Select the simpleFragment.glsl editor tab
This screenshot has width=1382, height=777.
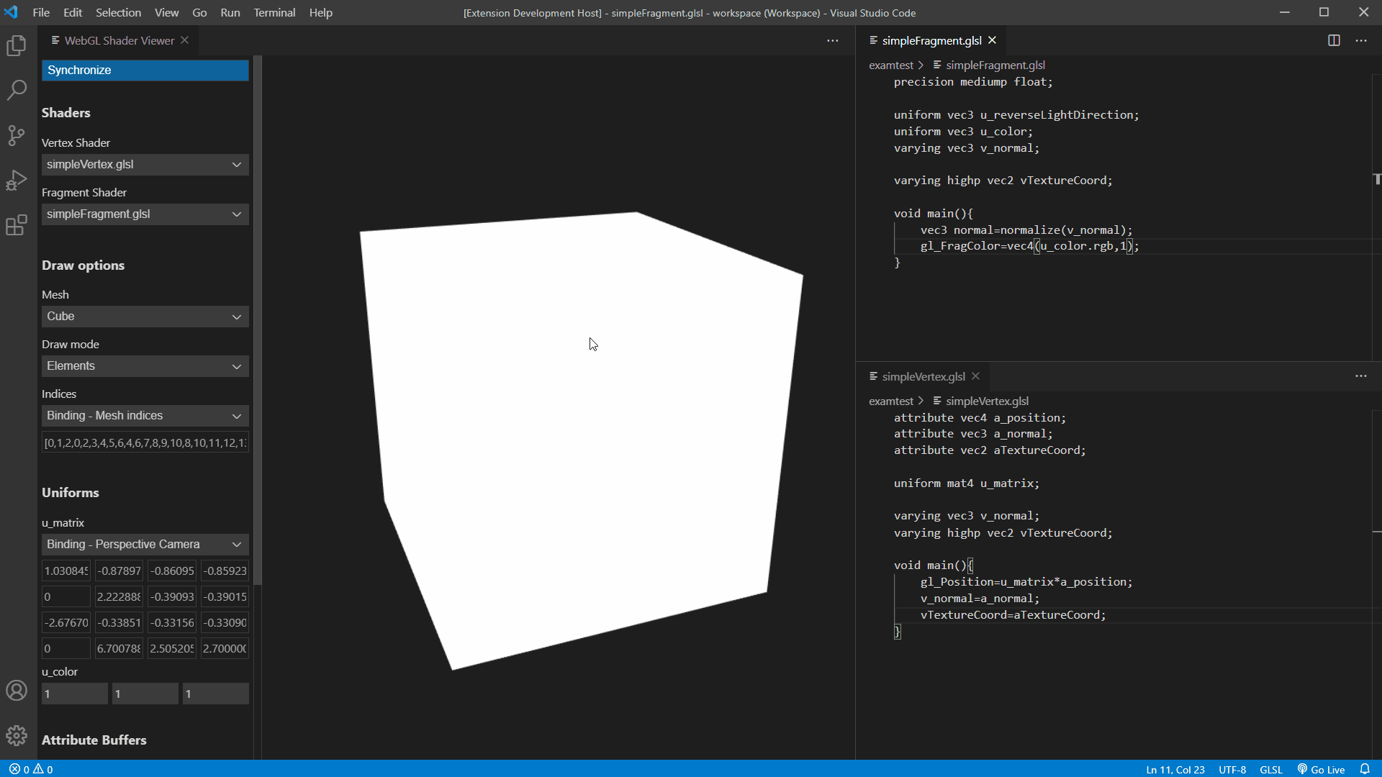click(x=931, y=40)
